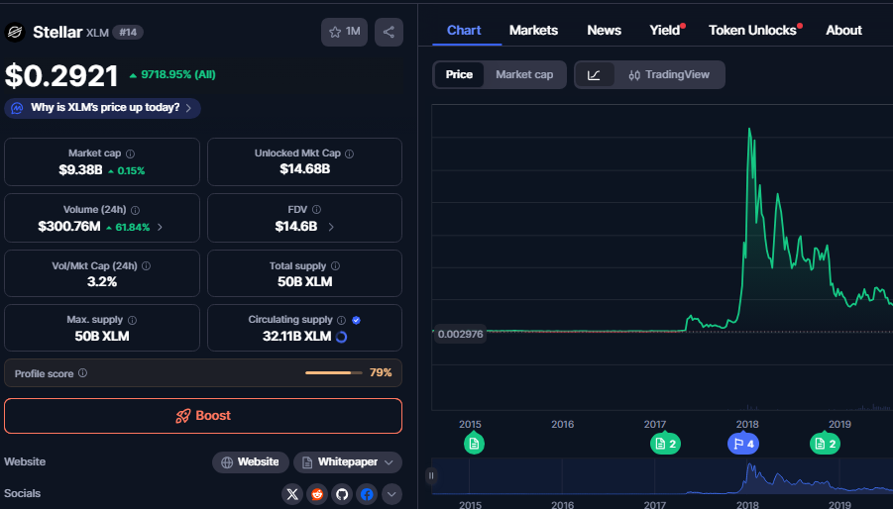Viewport: 893px width, 509px height.
Task: Click the 2015 document event marker
Action: point(474,443)
